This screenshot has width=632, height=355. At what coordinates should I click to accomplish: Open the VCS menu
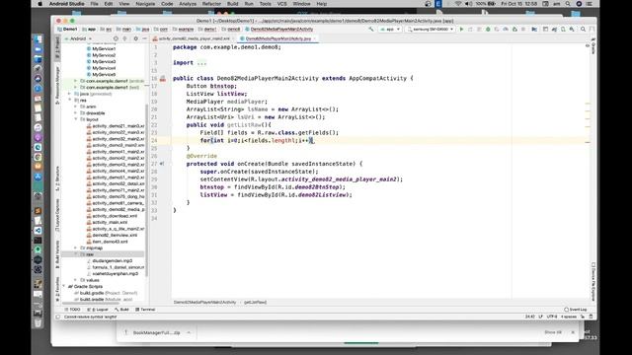(281, 4)
